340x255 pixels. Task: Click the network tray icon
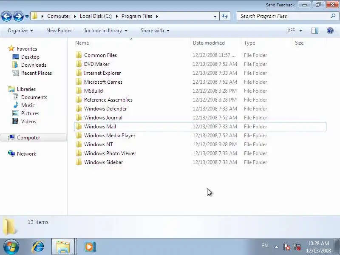[x=297, y=247]
